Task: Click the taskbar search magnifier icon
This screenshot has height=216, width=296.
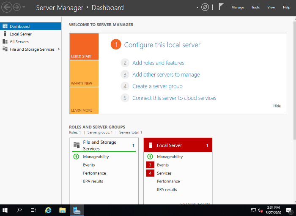Action: 19,210
